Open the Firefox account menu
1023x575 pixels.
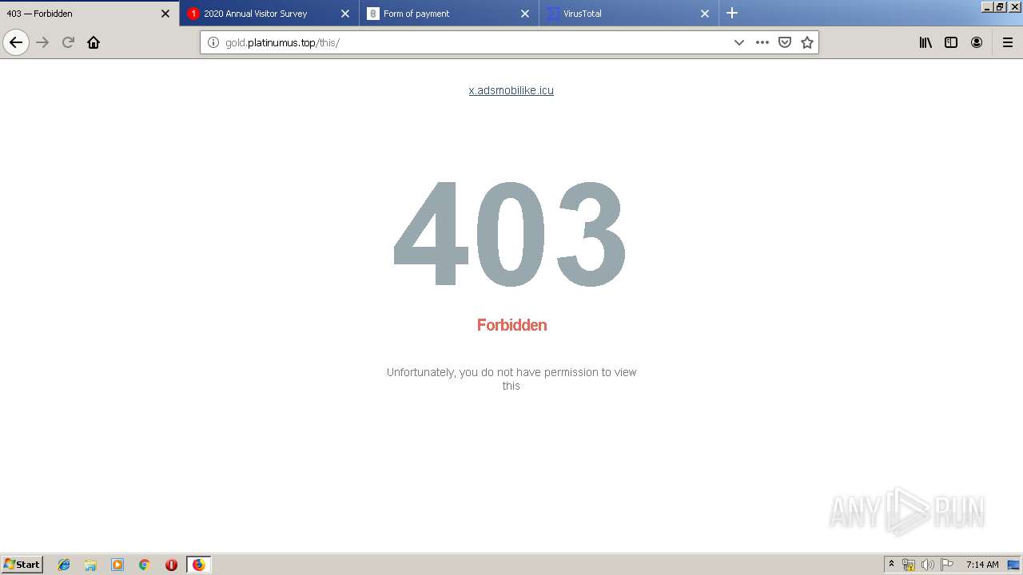click(x=977, y=42)
